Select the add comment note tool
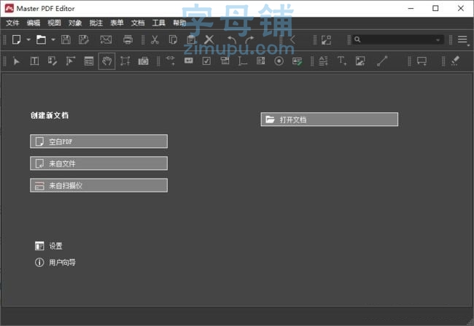Screen dimensions: 474x326 click(421, 61)
